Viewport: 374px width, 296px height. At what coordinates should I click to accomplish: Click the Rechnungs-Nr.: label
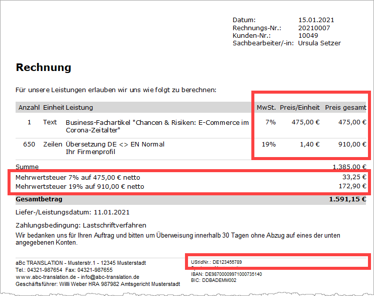[x=257, y=28]
